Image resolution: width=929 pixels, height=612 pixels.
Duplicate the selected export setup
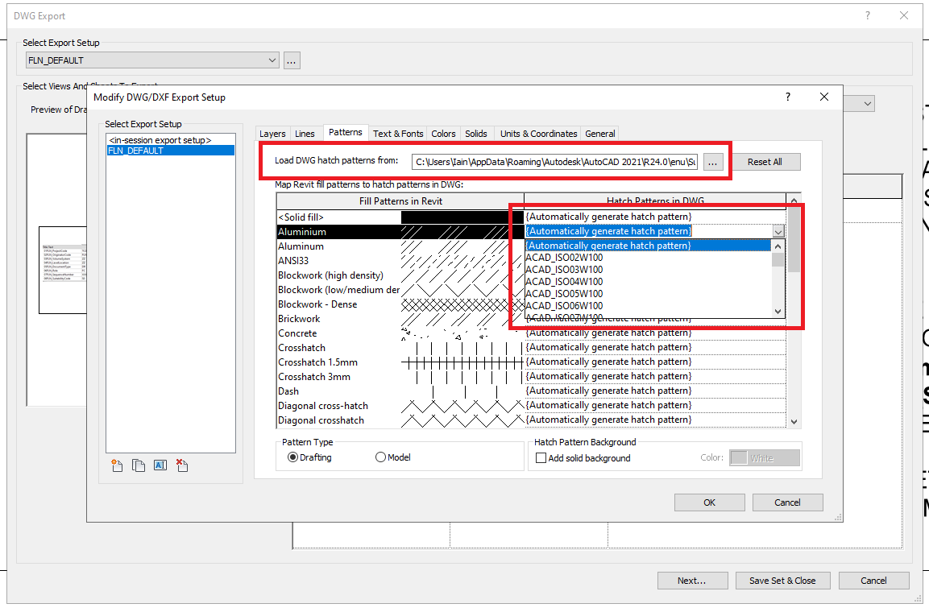click(138, 465)
